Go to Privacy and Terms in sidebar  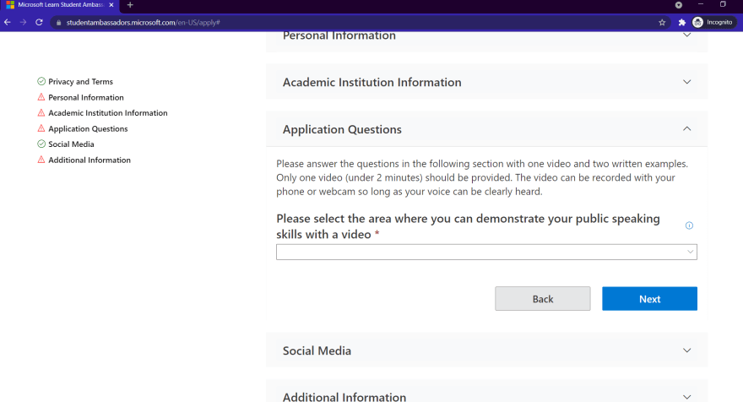(x=80, y=82)
